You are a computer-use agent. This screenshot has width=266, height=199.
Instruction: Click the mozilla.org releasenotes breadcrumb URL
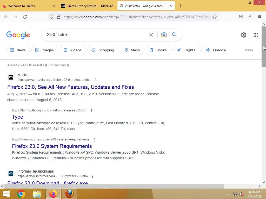[x=55, y=80]
